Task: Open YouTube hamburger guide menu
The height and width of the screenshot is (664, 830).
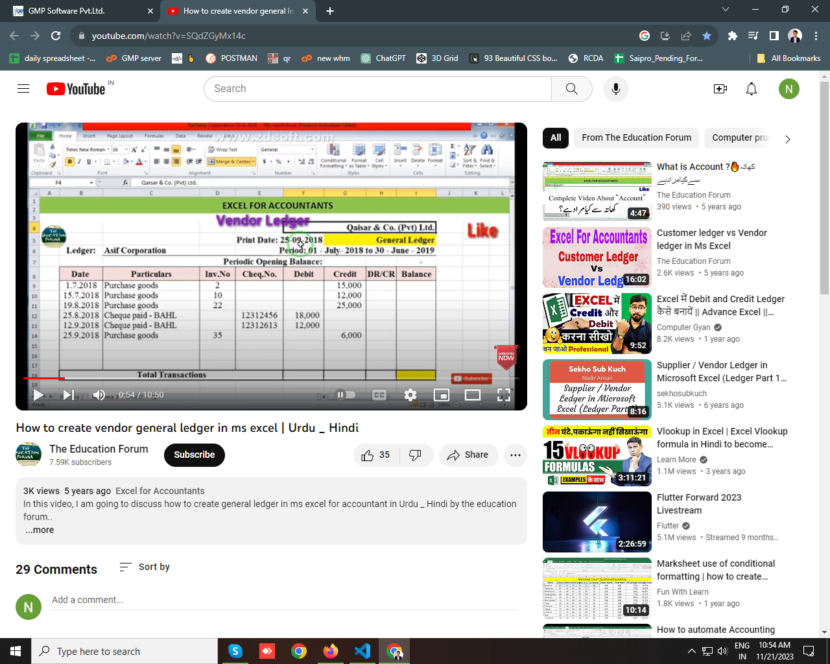Action: tap(23, 89)
